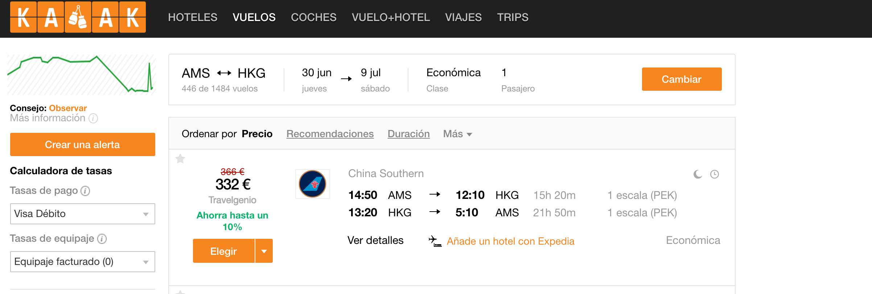Viewport: 872px width, 294px height.
Task: Expand the Más sort options
Action: (x=457, y=134)
